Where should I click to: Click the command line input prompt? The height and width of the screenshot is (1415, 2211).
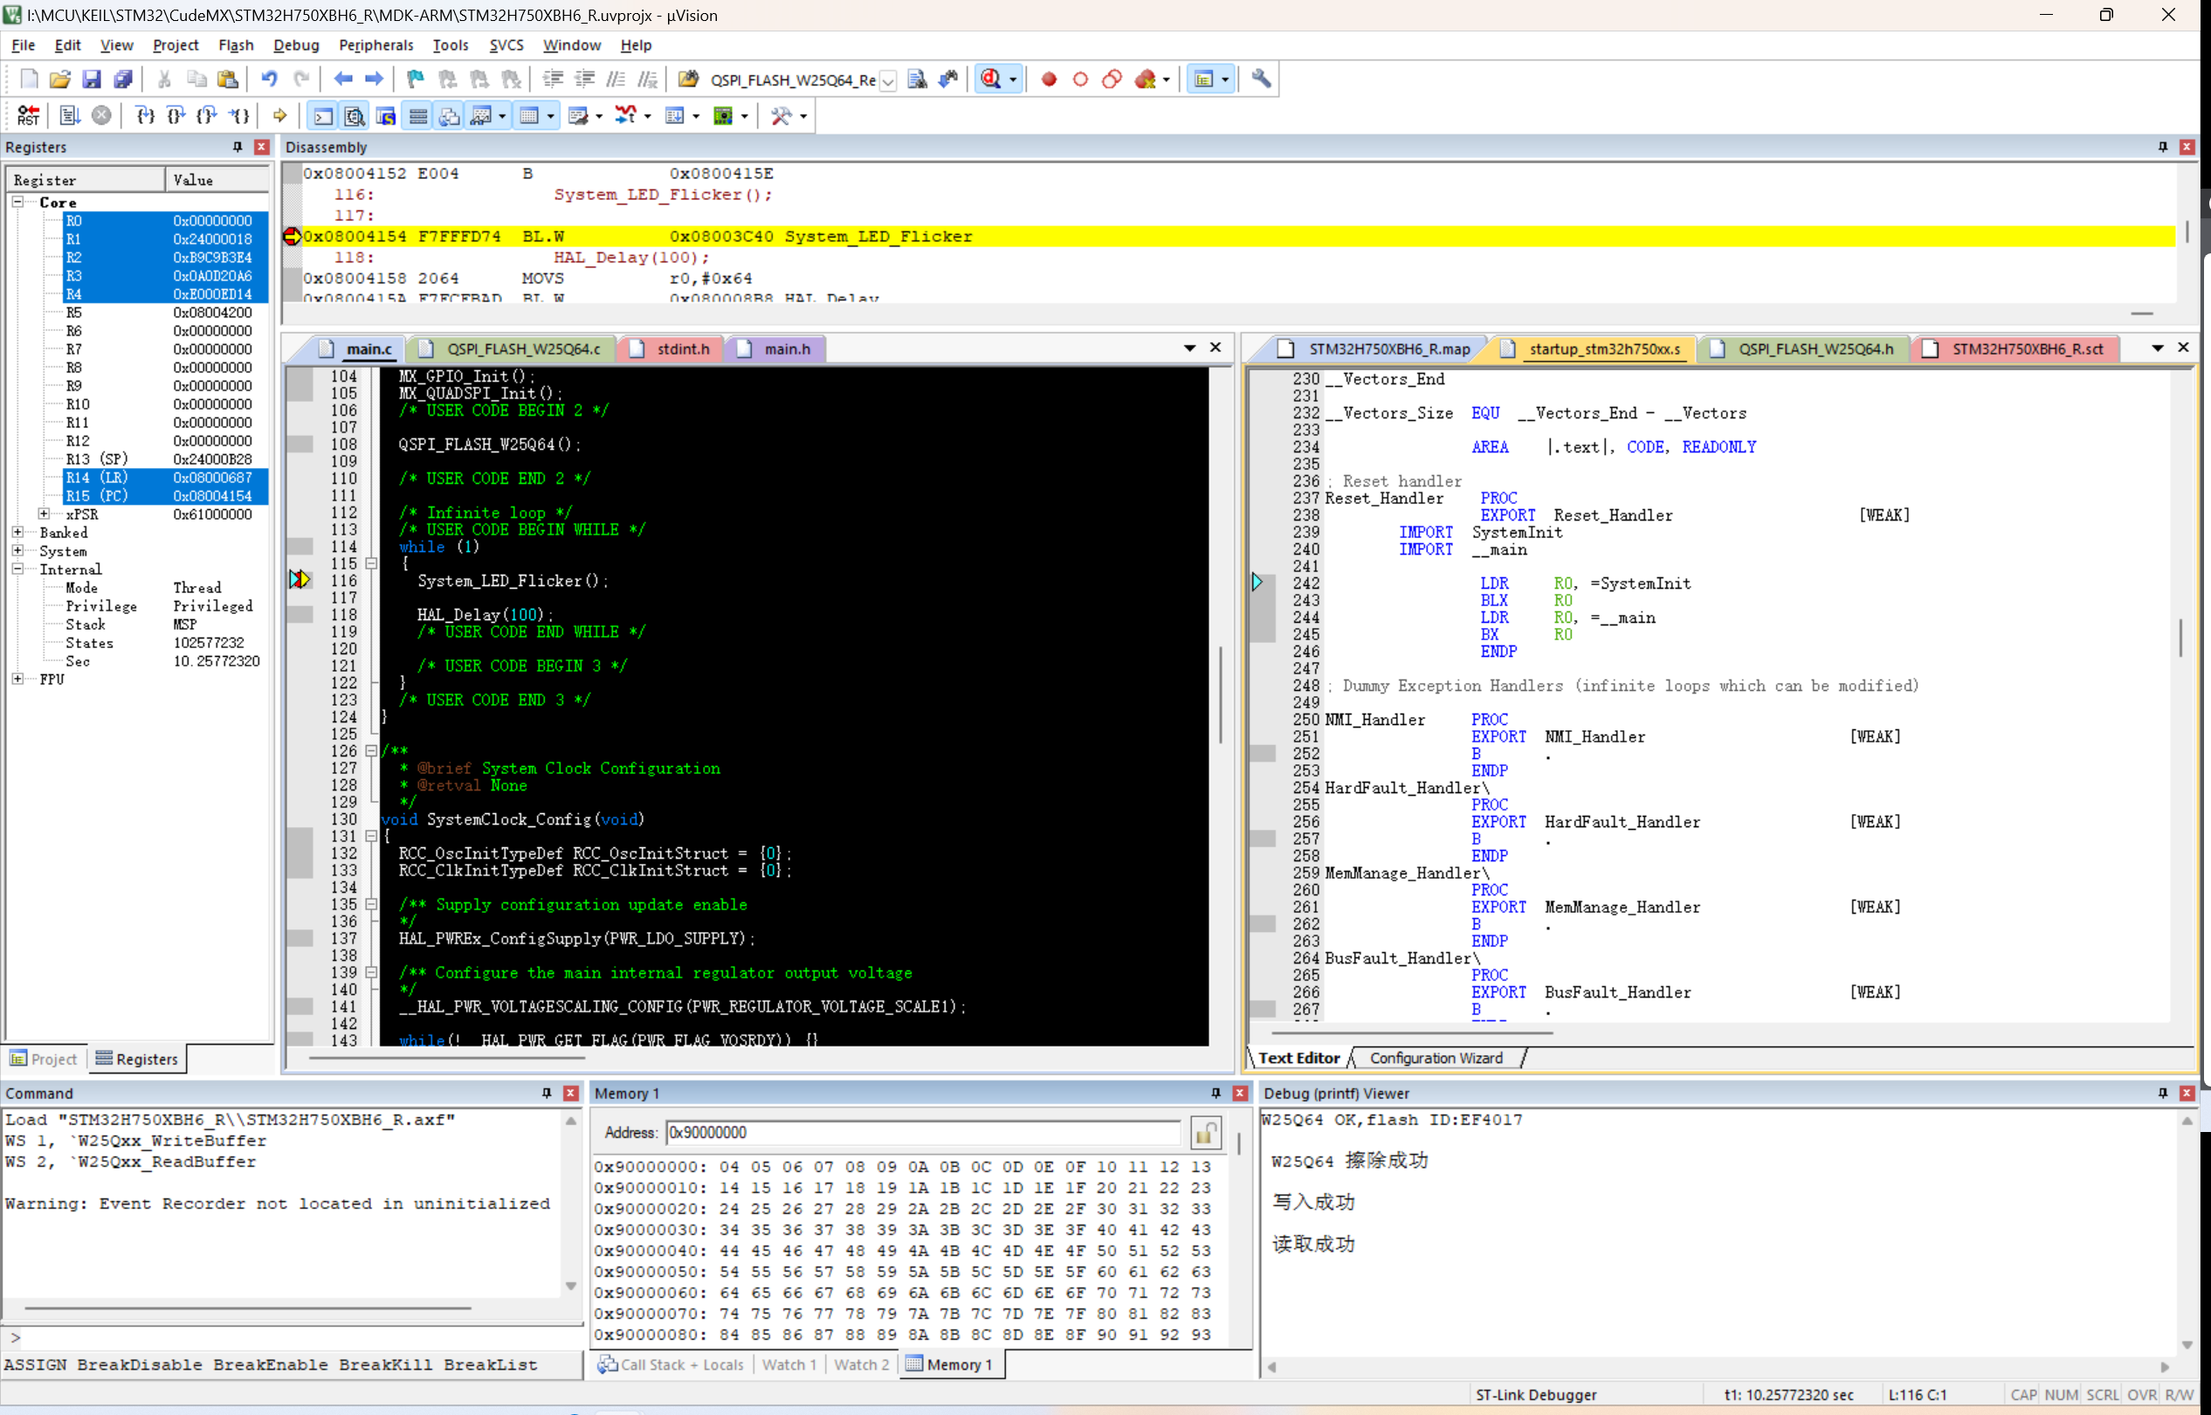click(x=294, y=1338)
